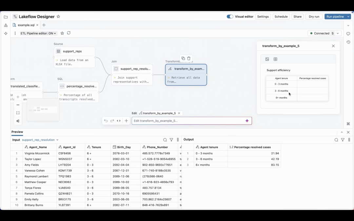354x221 pixels.
Task: Open the kebab menu beside ETL Pipeline editor
Action: click(15, 33)
